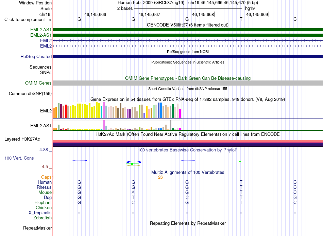This screenshot has height=236, width=323.
Task: Click the Mouse 'A' mismatch base
Action: tap(133, 193)
